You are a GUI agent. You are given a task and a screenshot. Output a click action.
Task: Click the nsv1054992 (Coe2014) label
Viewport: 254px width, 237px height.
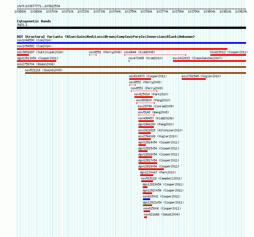click(34, 46)
